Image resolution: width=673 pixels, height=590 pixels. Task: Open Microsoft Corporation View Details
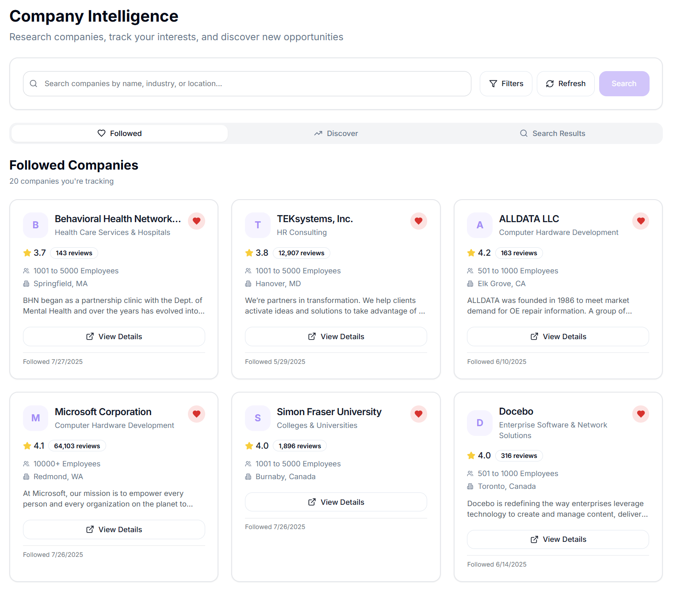coord(114,529)
